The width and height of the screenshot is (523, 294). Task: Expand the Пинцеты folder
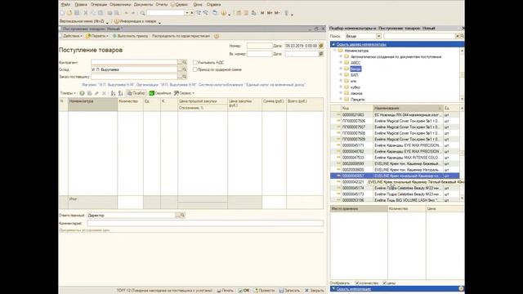(341, 100)
